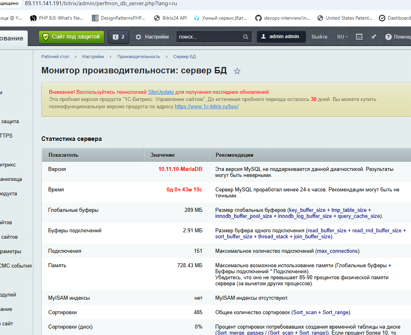Viewport: 411px width, 335px height.
Task: Open the RU language dropdown
Action: (x=342, y=37)
